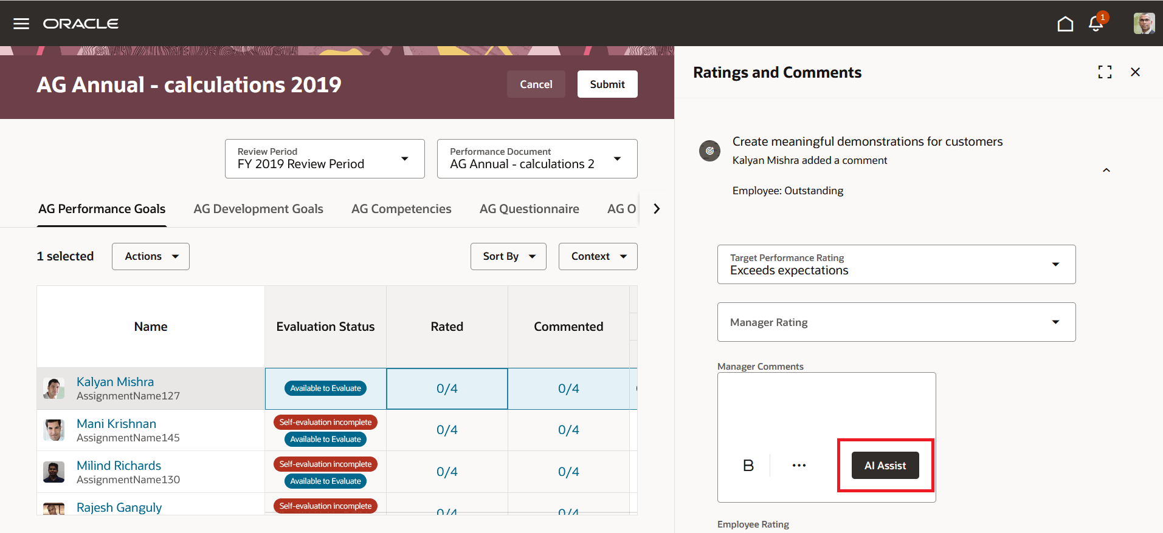Select Milind Richards' Commented 0/4 cell
The image size is (1163, 533).
tap(568, 472)
